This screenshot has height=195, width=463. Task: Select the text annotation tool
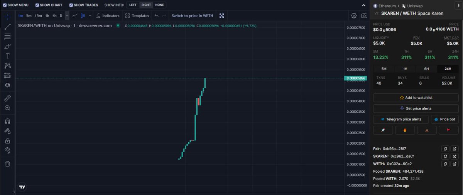tap(7, 56)
